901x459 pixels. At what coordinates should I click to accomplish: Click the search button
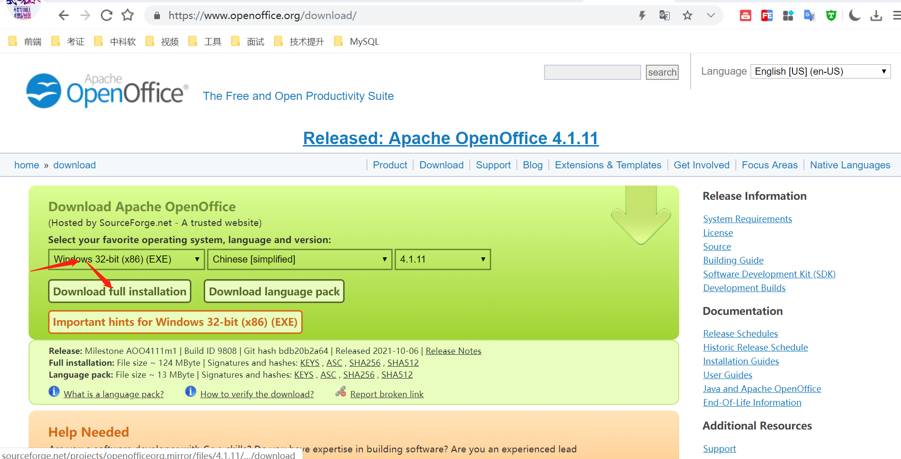pyautogui.click(x=662, y=72)
